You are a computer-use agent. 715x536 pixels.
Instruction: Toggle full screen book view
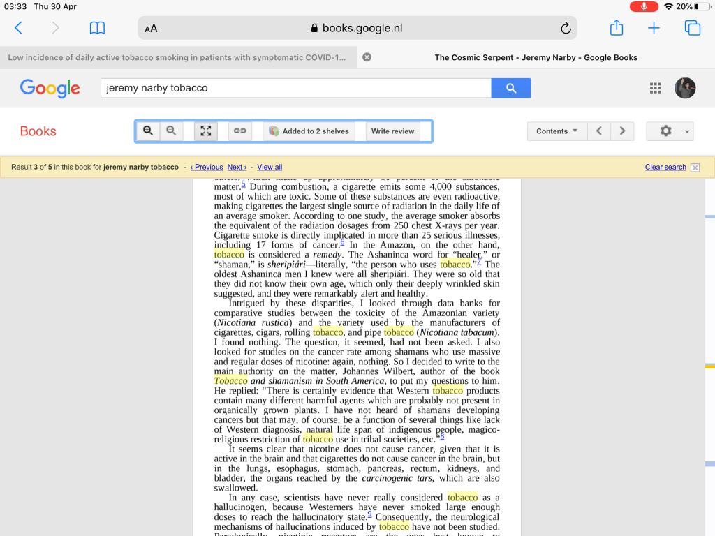tap(205, 131)
